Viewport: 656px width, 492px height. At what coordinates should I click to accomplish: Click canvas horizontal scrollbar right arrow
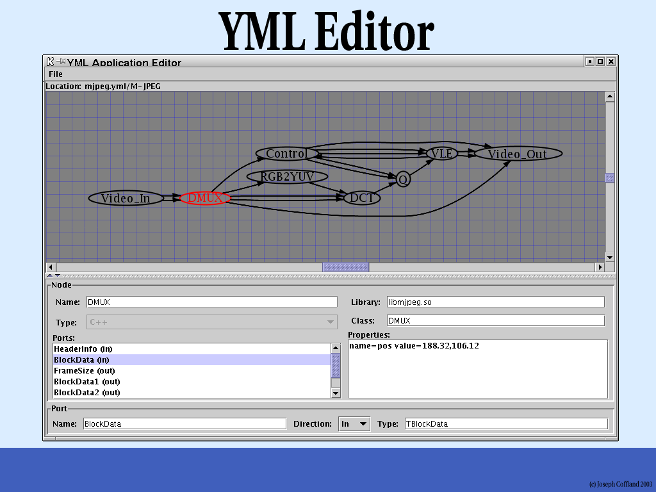pos(600,267)
